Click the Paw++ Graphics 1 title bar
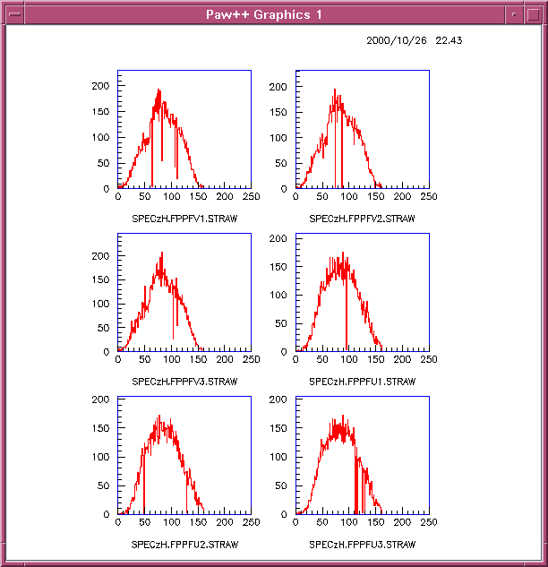 pyautogui.click(x=264, y=15)
